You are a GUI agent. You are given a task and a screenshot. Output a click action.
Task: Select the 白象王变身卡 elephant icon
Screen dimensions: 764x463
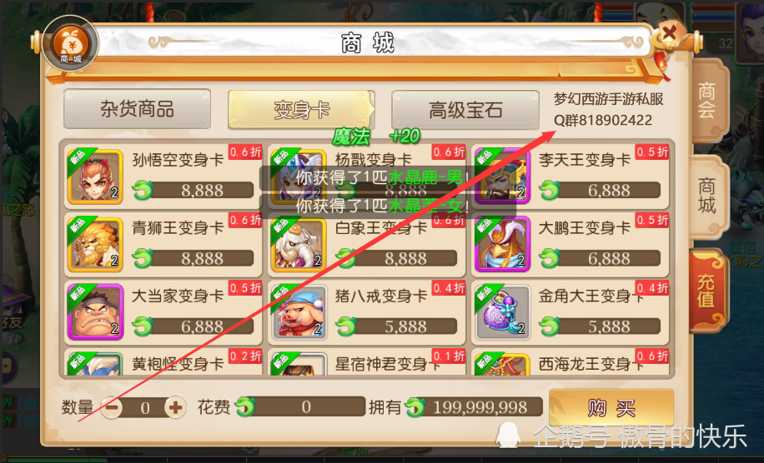point(299,245)
